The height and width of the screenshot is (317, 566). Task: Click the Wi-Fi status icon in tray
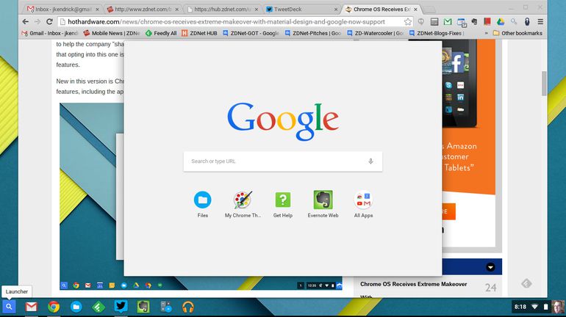[x=534, y=307]
